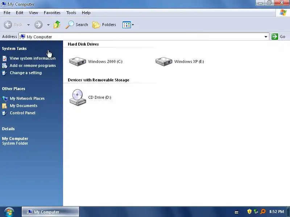The width and height of the screenshot is (290, 217).
Task: Expand the Views dropdown arrow
Action: (133, 25)
